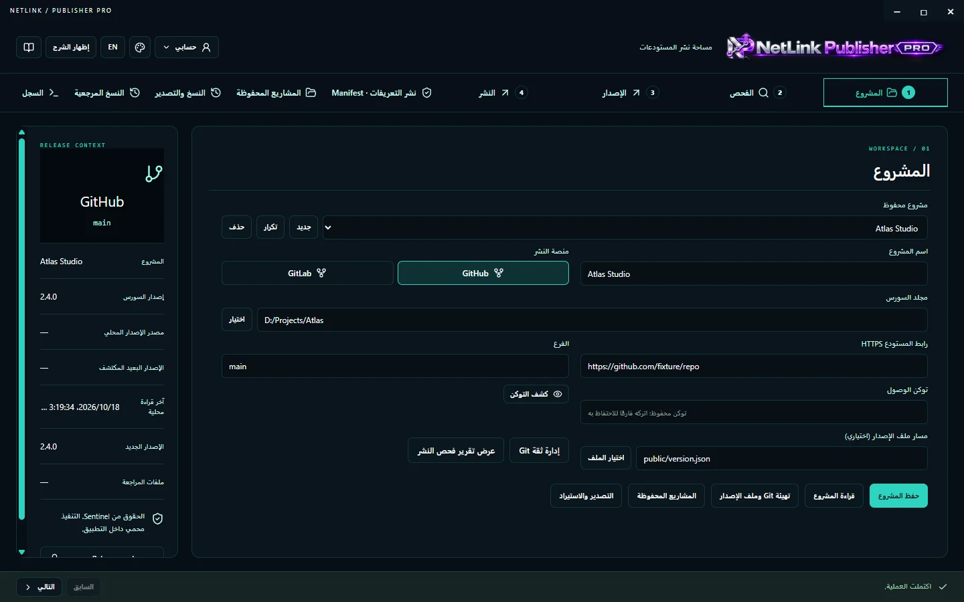964x602 pixels.
Task: Focus the repository HTTPS URL field
Action: tap(754, 366)
